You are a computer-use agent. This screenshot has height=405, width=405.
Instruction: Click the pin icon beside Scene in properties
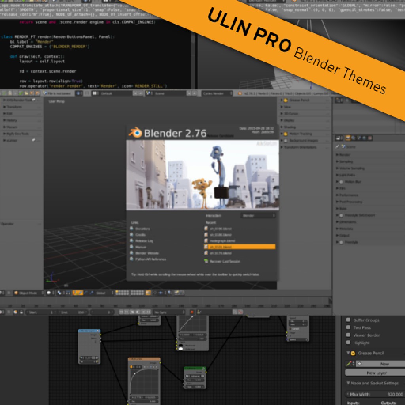click(x=337, y=146)
